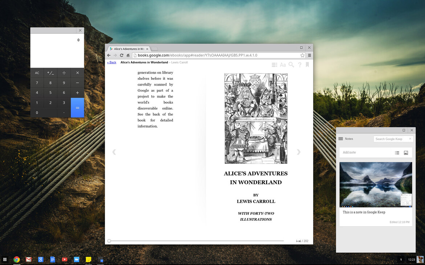Click calculator digit 5
This screenshot has width=425, height=265.
pos(50,93)
